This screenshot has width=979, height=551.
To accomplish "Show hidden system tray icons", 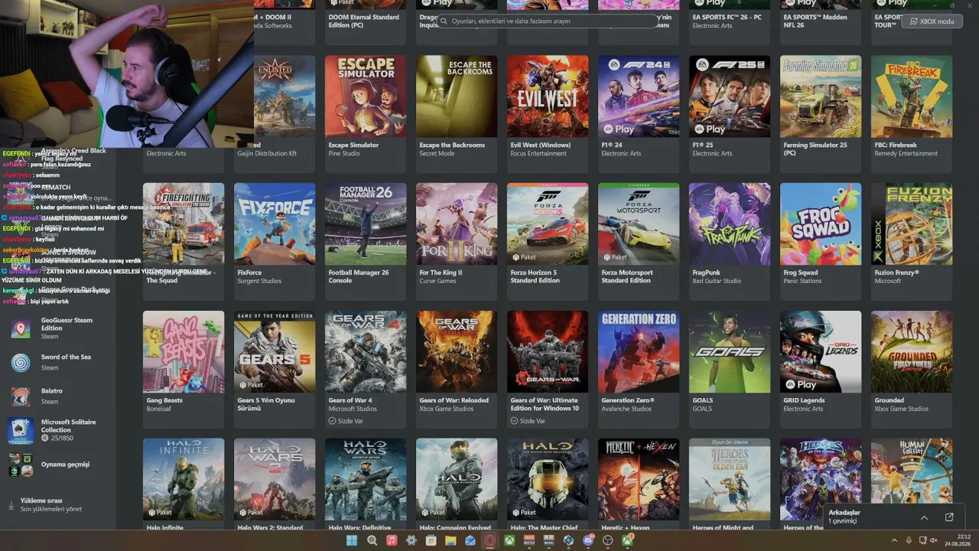I will click(x=895, y=540).
